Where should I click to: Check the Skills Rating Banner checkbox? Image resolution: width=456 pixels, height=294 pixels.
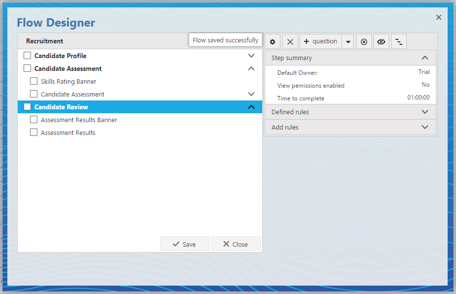(34, 81)
